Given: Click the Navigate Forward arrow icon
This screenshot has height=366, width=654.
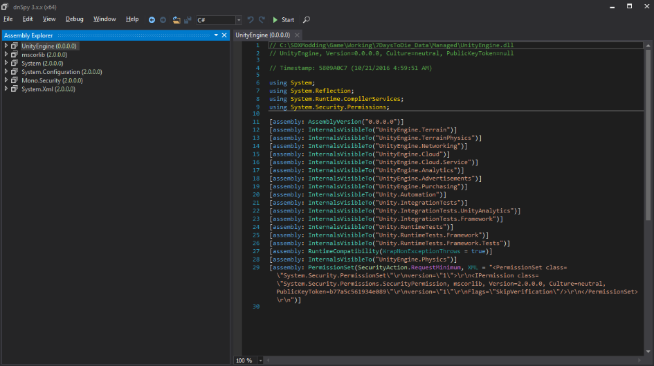Looking at the screenshot, I should tap(163, 19).
